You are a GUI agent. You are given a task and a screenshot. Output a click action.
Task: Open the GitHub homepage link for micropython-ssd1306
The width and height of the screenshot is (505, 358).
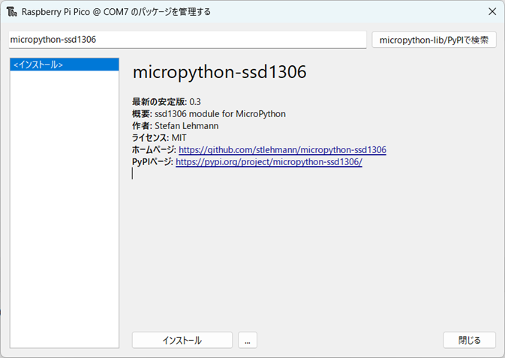pos(282,150)
